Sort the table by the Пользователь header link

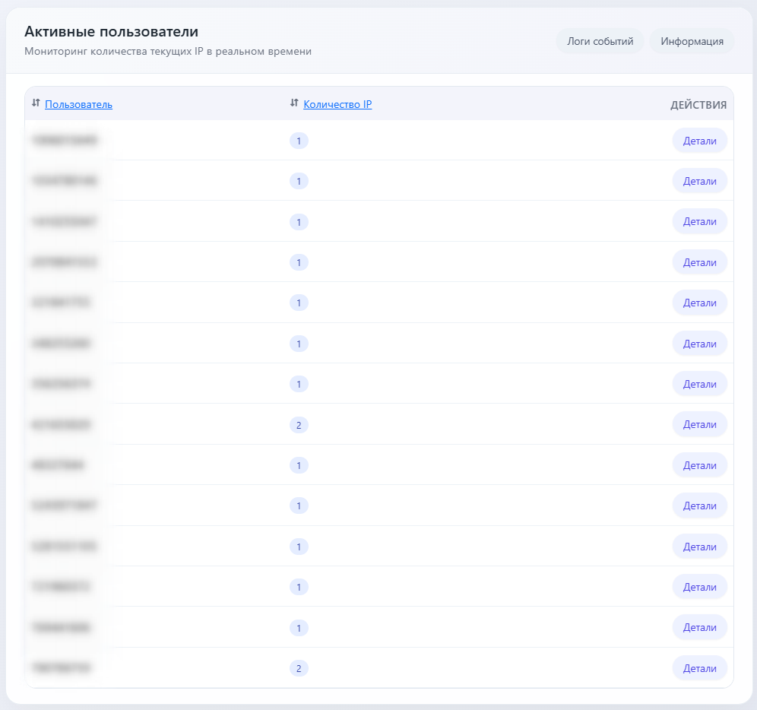coord(78,105)
